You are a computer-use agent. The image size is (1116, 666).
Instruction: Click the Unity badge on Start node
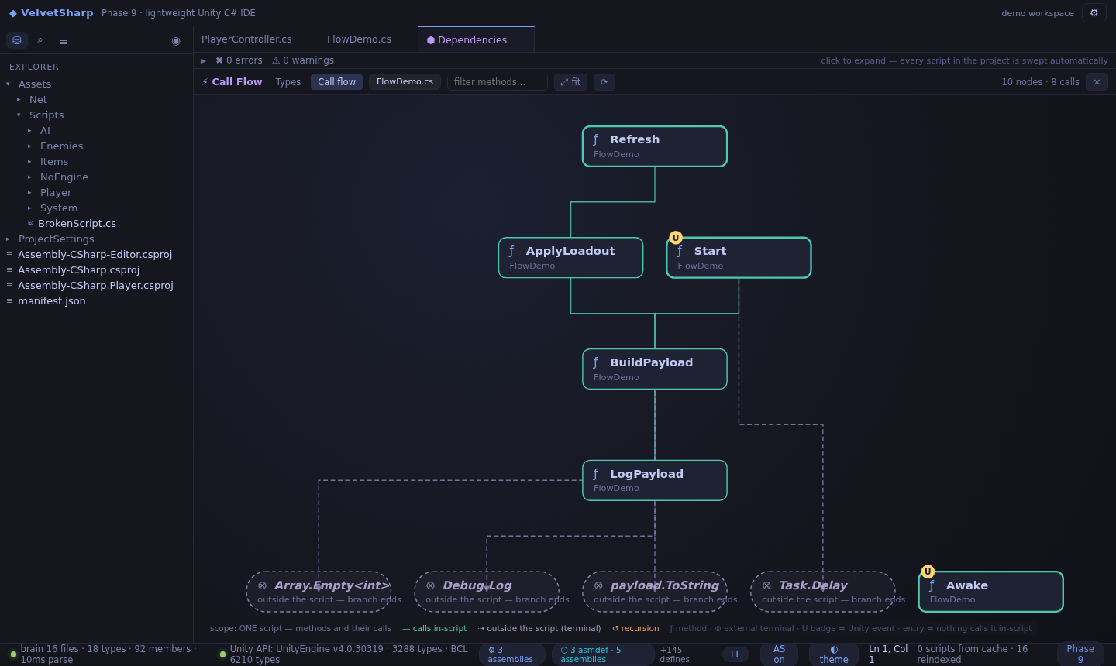pos(676,238)
